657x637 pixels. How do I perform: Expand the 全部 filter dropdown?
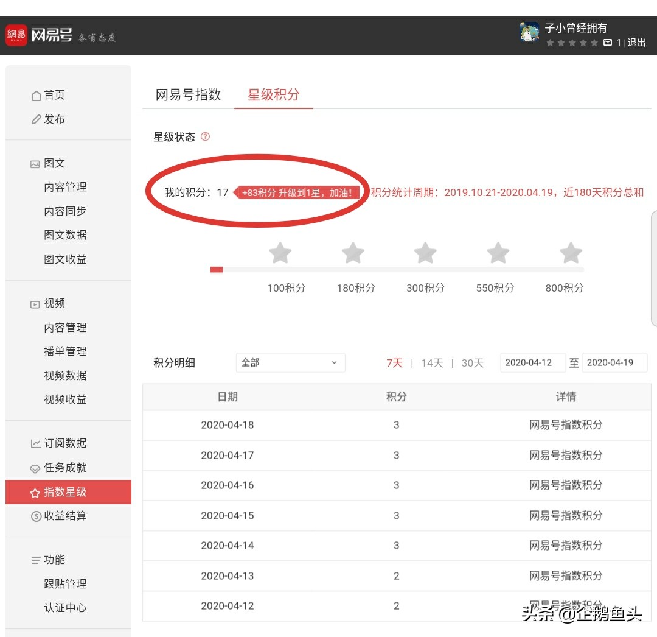(290, 362)
